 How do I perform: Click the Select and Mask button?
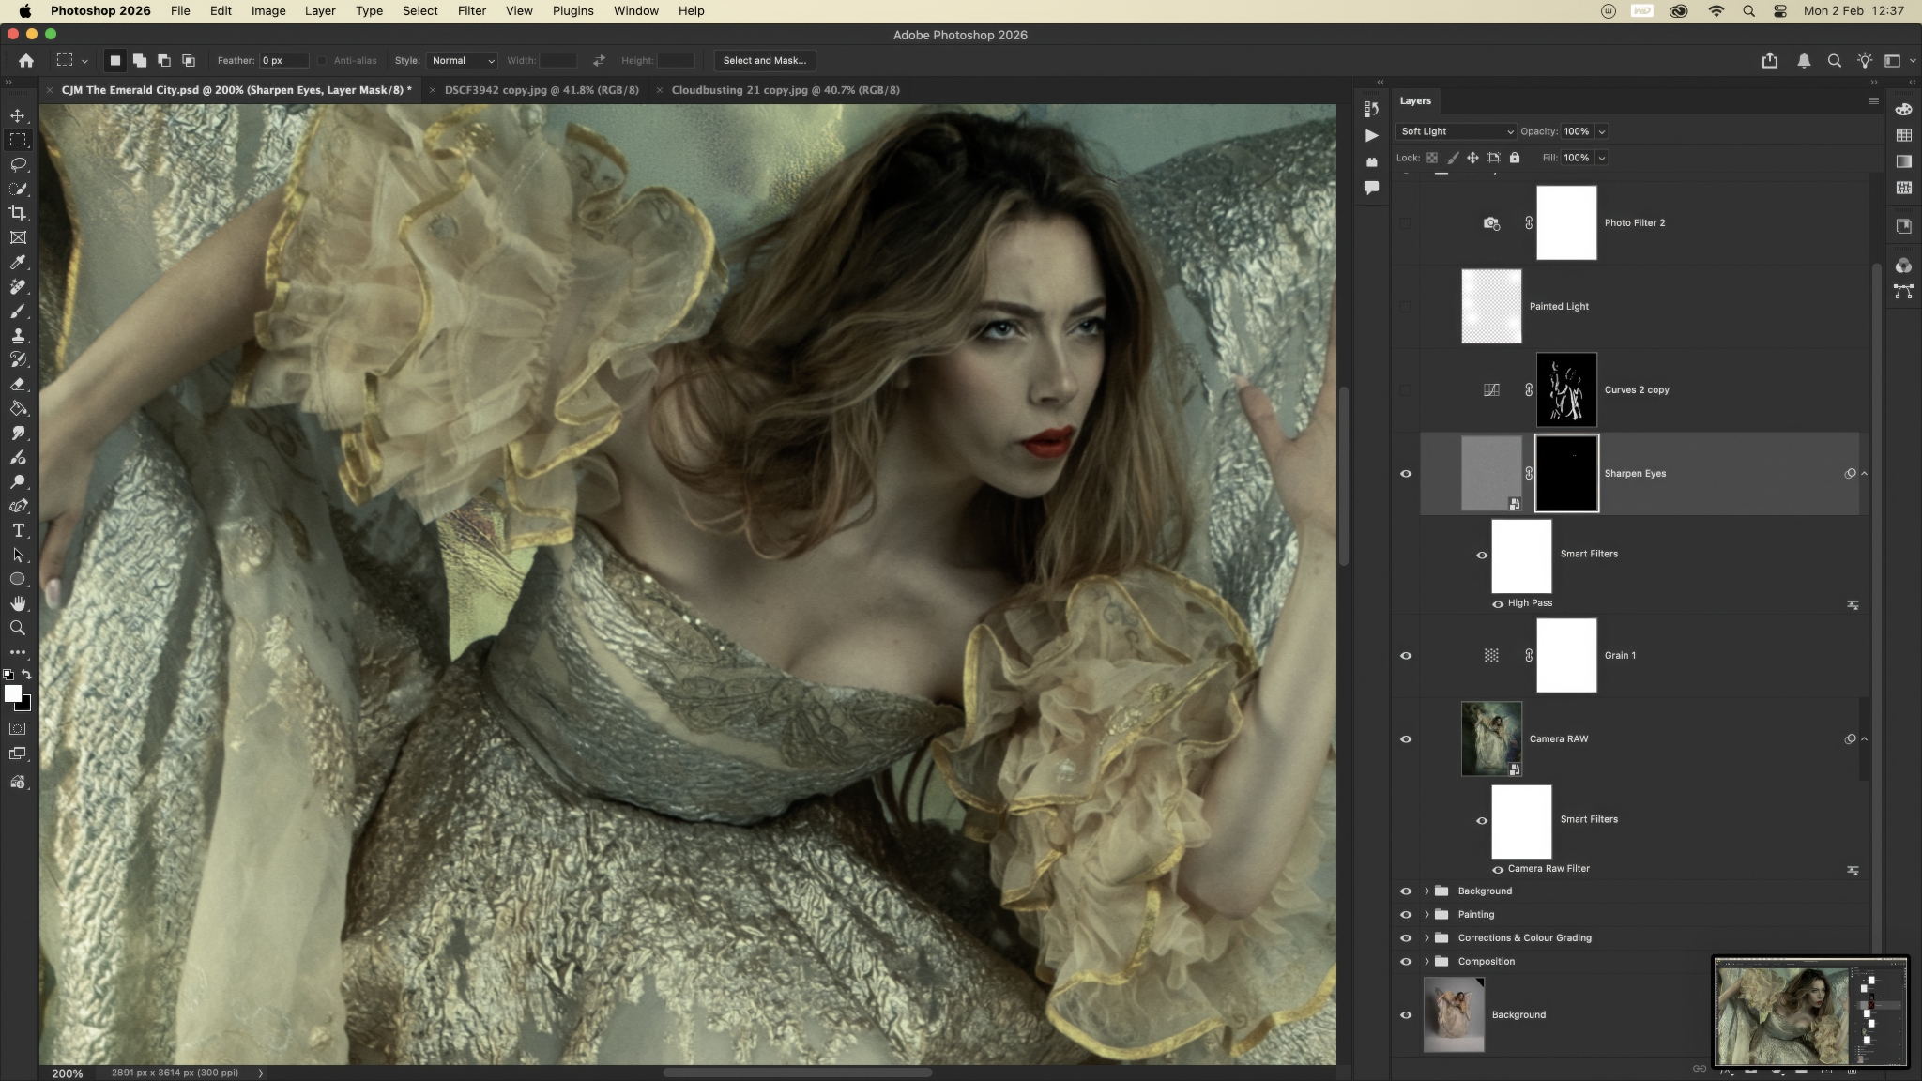pyautogui.click(x=764, y=60)
